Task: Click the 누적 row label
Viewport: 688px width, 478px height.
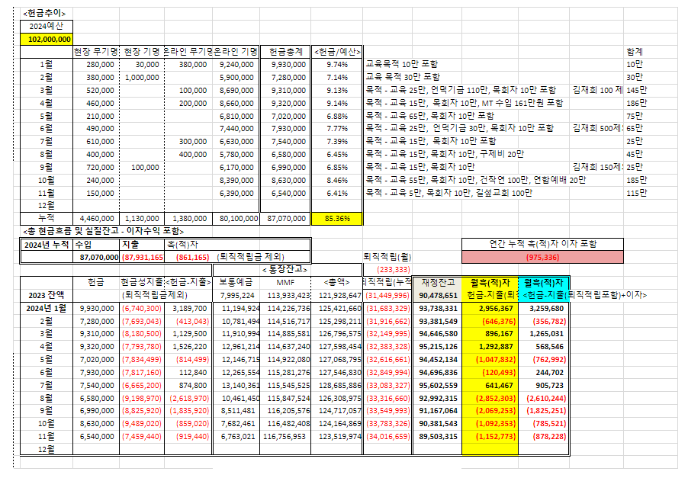Action: (46, 218)
